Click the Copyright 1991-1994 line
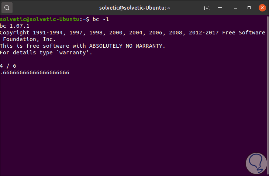The height and width of the screenshot is (176, 269). (132, 33)
